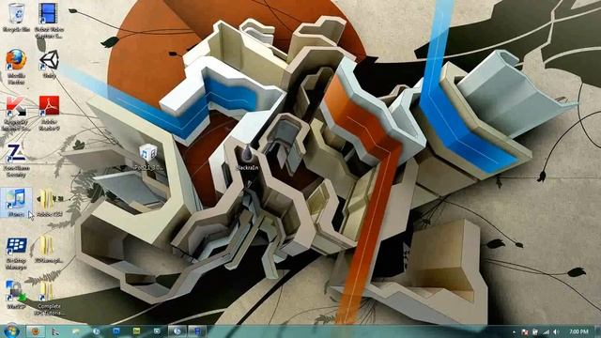Select the iTunes desktop shortcut
The image size is (601, 338).
tap(16, 203)
